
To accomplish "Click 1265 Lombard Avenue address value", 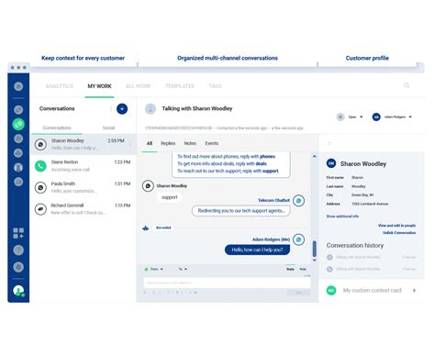I will pos(370,204).
